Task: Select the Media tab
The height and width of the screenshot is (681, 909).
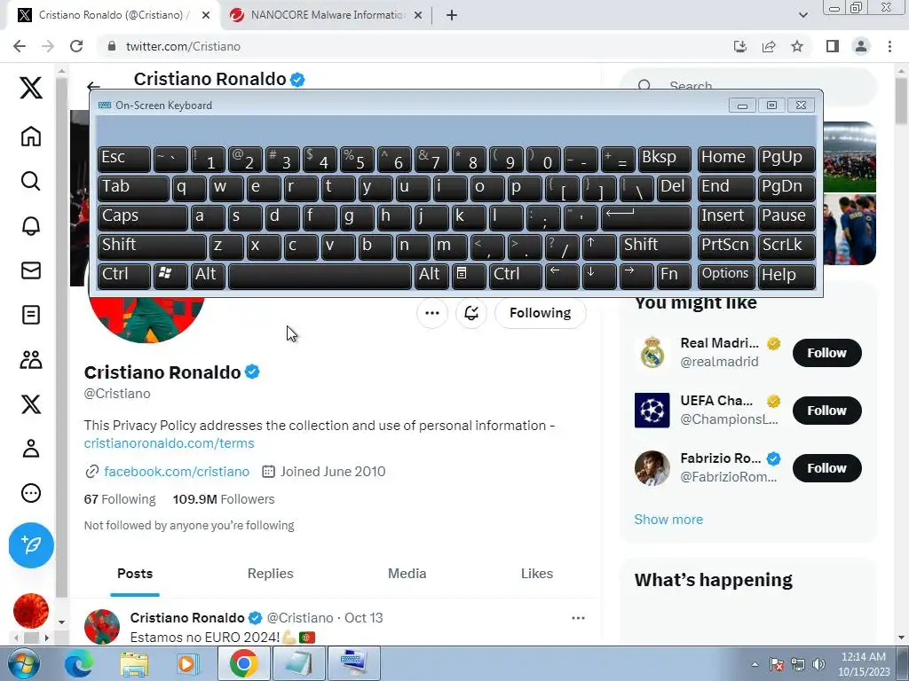Action: coord(407,574)
